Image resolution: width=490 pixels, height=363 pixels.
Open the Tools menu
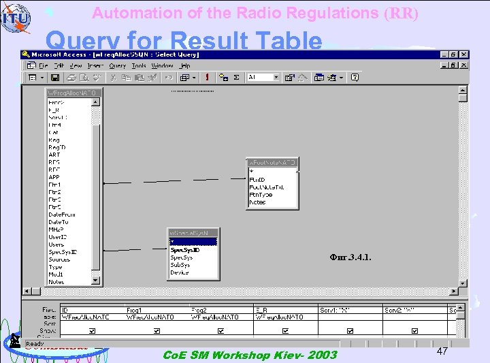[x=139, y=65]
